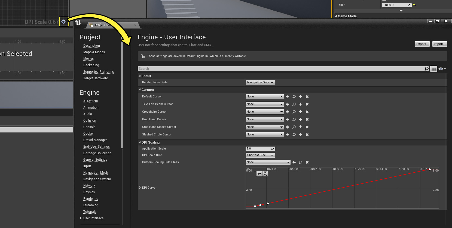
Task: Browse to Crosshairs Cursor asset
Action: [294, 112]
